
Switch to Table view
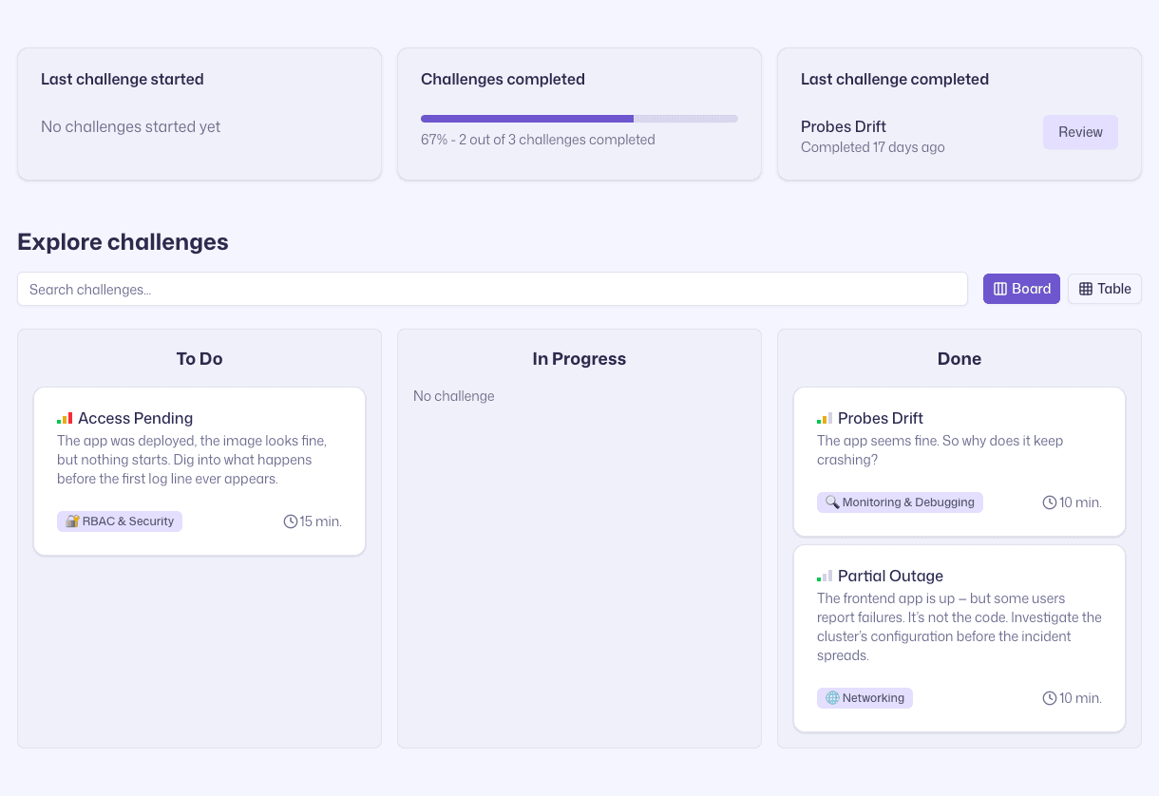[x=1104, y=289]
